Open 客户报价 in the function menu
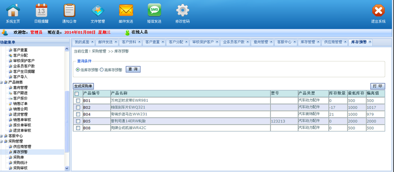The width and height of the screenshot is (394, 172). pos(20,98)
